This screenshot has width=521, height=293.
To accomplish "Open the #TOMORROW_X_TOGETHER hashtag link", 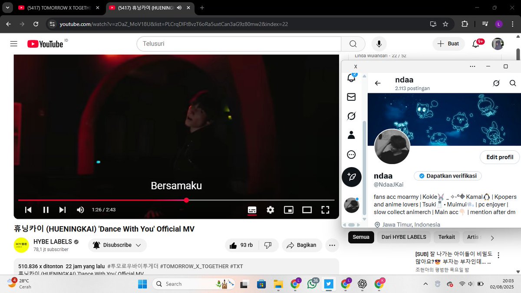I will coord(194,266).
